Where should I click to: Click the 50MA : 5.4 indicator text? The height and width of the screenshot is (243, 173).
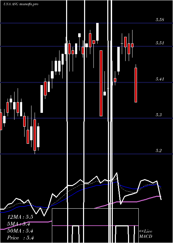pos(20,231)
